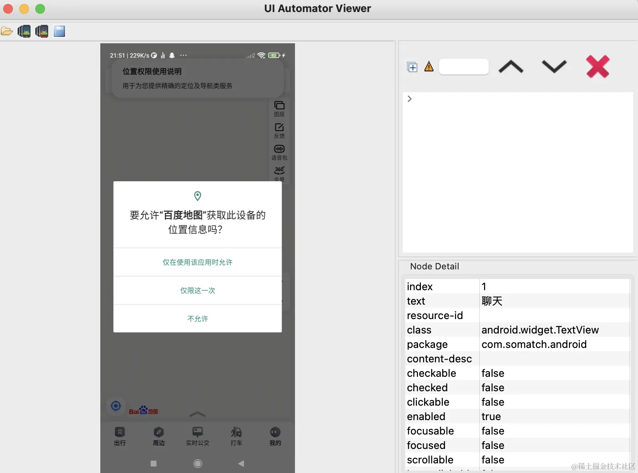
Task: Click the Expand All plus icon
Action: coord(412,67)
